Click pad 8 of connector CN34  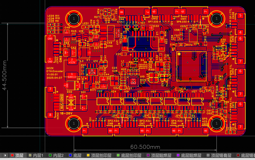tap(50, 115)
